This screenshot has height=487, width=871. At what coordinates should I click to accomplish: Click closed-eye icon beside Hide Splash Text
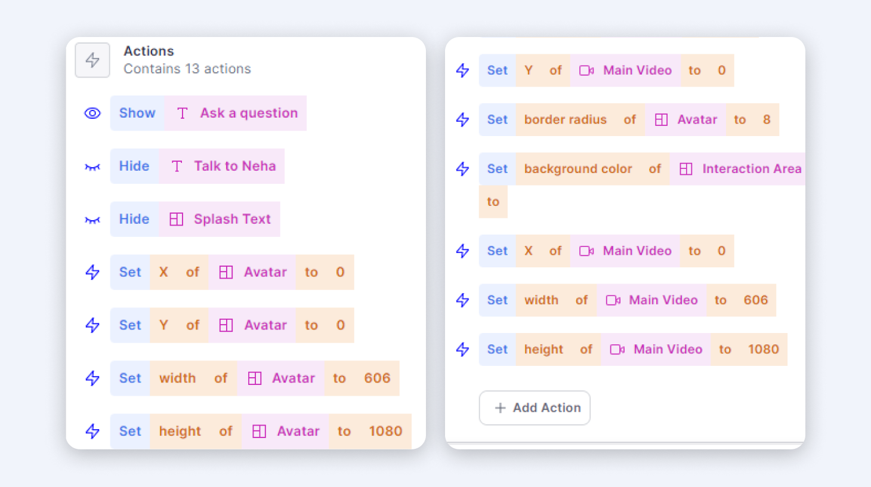[x=92, y=220]
